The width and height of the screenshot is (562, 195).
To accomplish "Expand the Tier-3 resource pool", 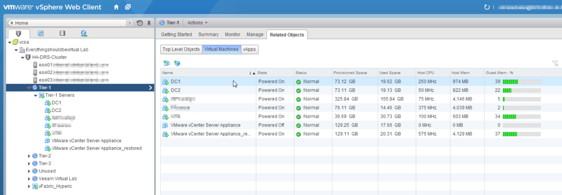I will click(29, 163).
